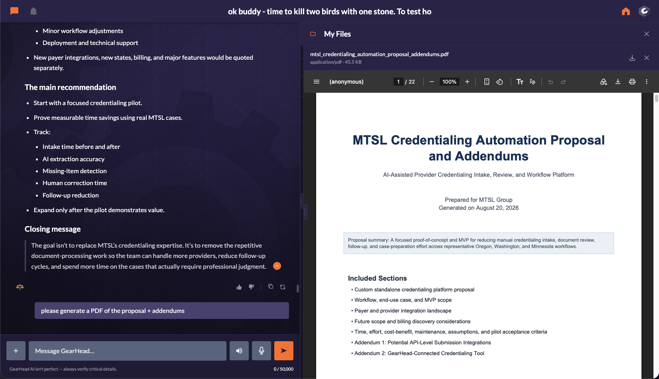
Task: Save PDF to Drive icon
Action: [604, 82]
